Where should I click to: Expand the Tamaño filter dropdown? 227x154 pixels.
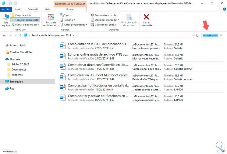tap(68, 20)
